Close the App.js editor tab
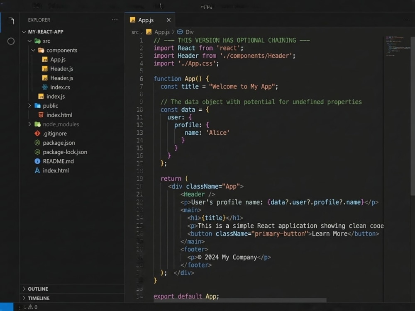 [168, 20]
